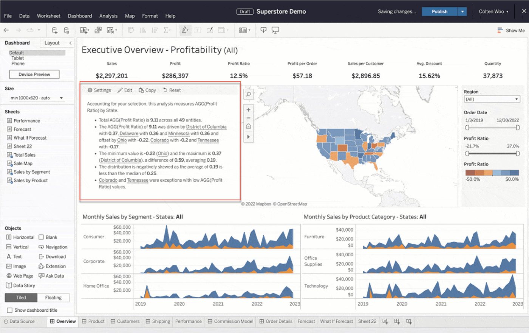Go to the Data Source tab
This screenshot has width=529, height=333.
[x=19, y=321]
